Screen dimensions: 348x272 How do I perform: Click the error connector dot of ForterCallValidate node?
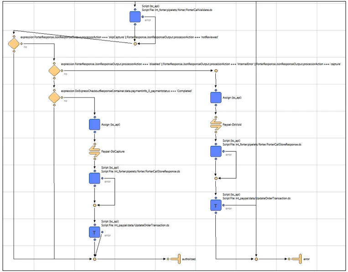[x=143, y=17]
